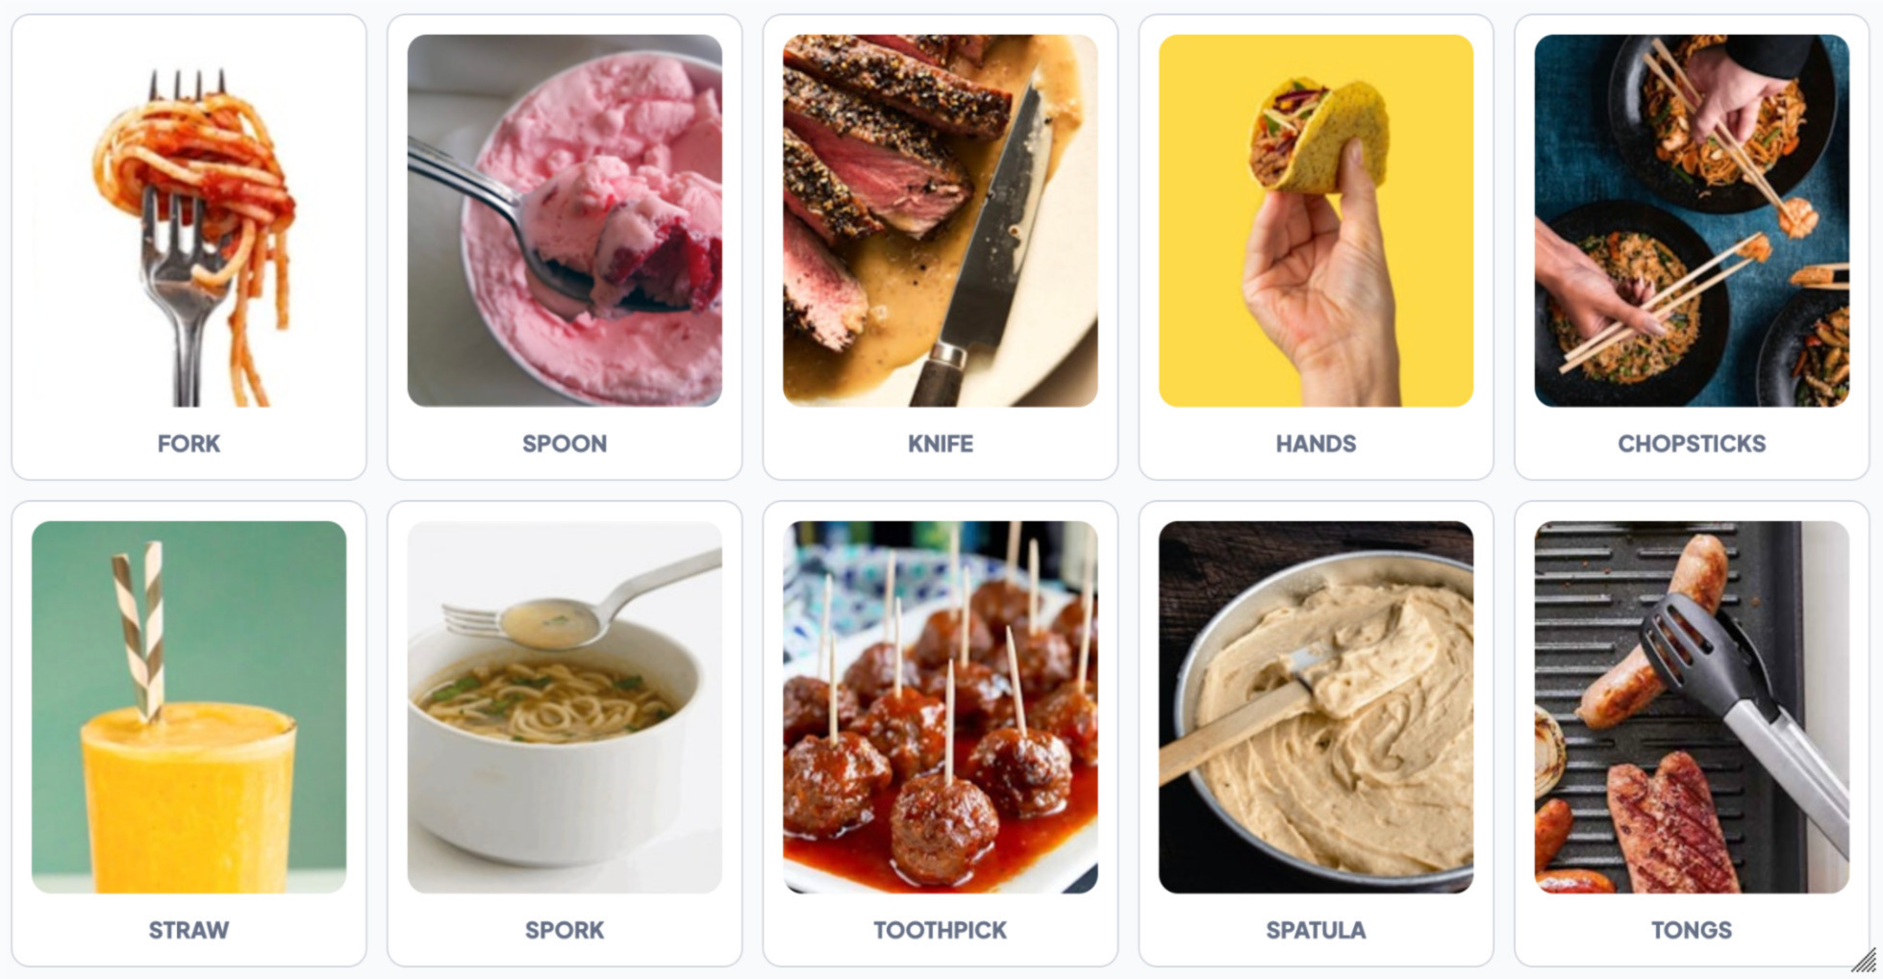
Task: Click the SPOON label text
Action: point(565,443)
